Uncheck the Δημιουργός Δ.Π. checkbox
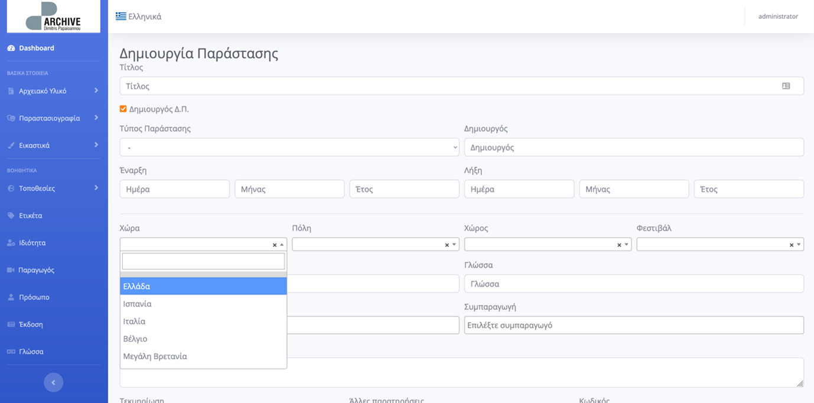This screenshot has height=403, width=814. [x=123, y=109]
